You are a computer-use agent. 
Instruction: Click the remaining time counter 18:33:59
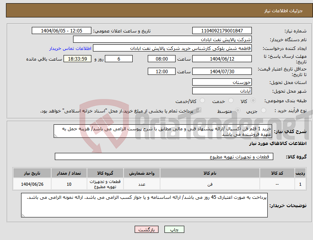point(77,59)
